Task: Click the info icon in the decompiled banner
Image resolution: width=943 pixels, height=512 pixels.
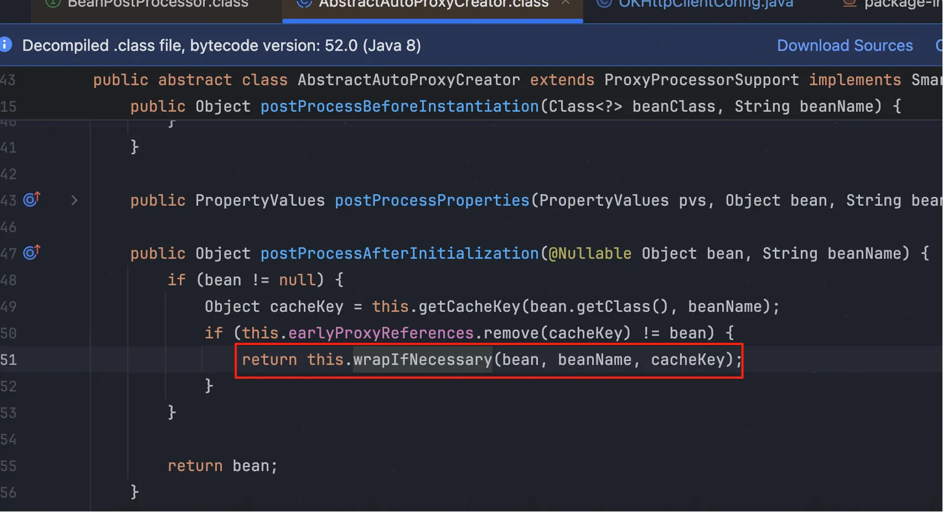Action: point(6,45)
